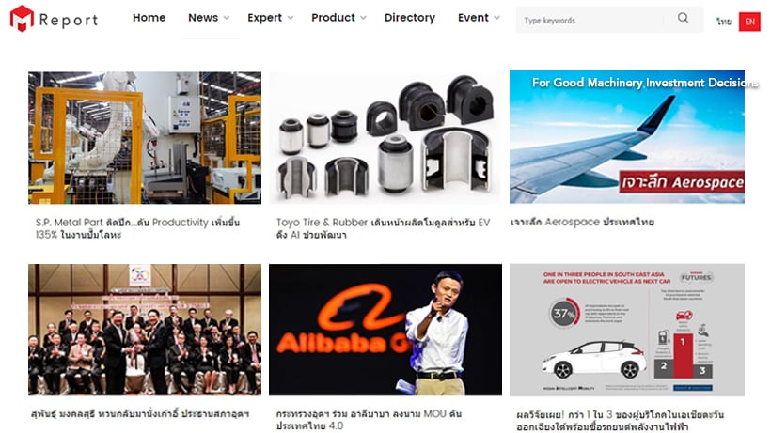Click the Type keywords search field

(x=592, y=20)
